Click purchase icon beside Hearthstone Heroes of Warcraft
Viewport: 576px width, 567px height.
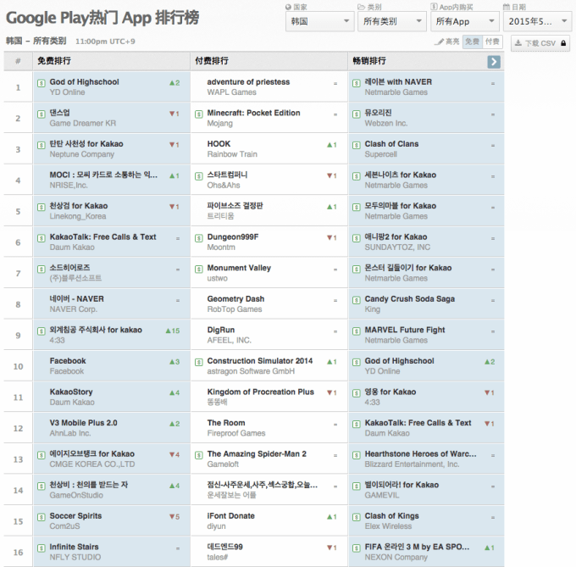tap(357, 455)
